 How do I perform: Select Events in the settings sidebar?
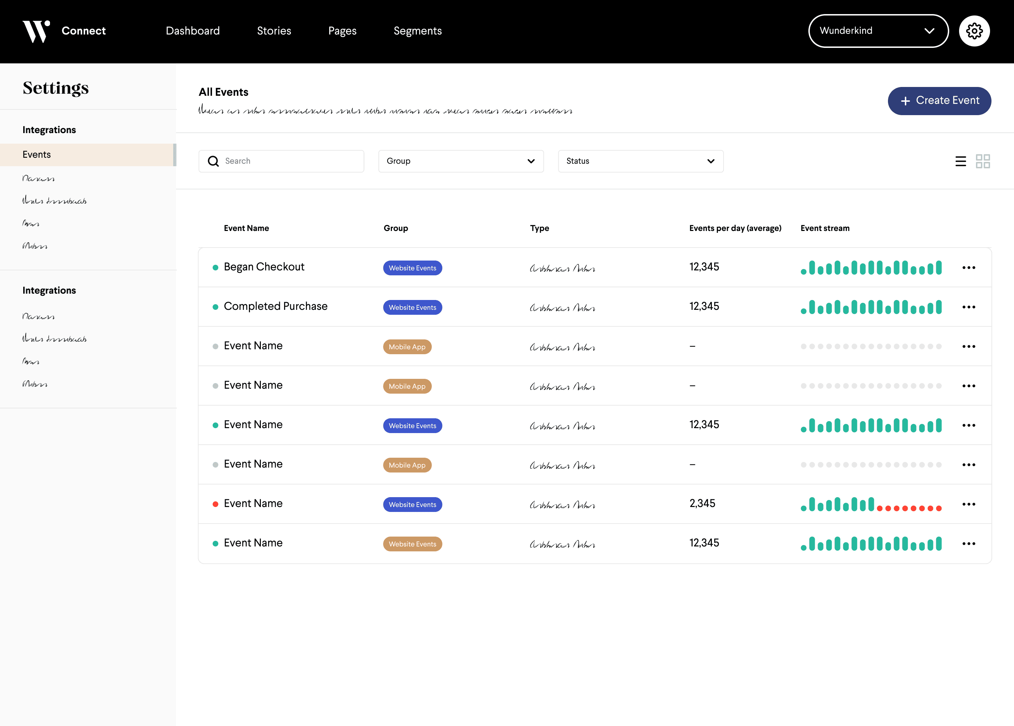click(37, 155)
